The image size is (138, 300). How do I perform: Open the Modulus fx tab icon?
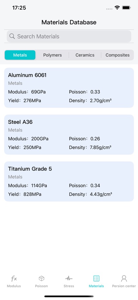coord(14,279)
